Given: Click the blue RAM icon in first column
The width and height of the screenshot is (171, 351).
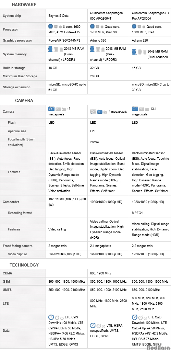Looking at the screenshot, I should coord(50,49).
